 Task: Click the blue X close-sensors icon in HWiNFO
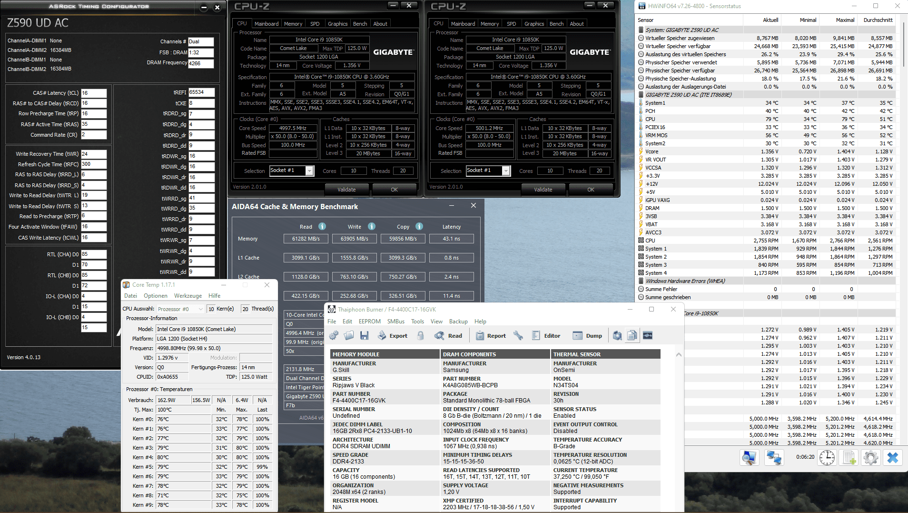pos(893,458)
